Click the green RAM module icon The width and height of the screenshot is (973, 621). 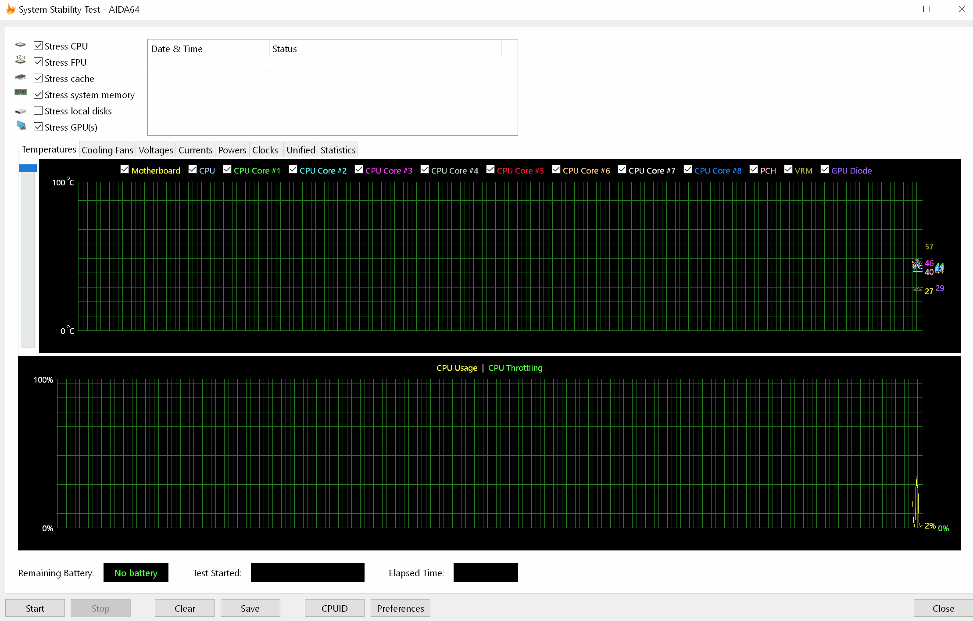(x=21, y=92)
